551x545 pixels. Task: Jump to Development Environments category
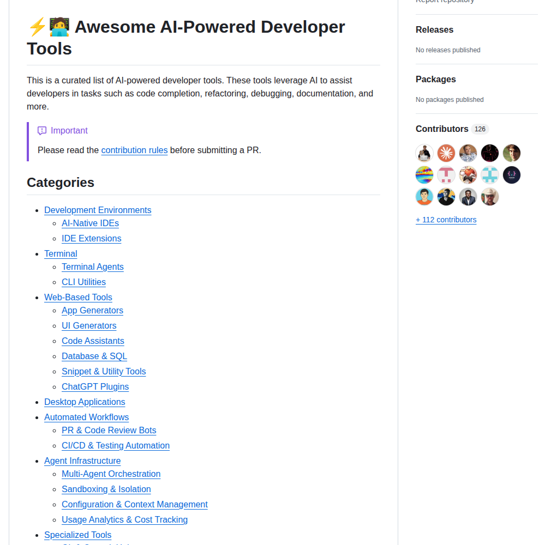98,210
